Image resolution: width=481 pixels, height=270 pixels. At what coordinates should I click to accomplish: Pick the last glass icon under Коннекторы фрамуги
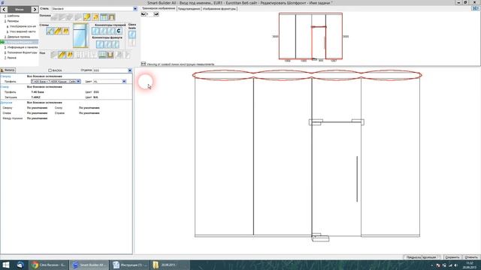coord(115,44)
